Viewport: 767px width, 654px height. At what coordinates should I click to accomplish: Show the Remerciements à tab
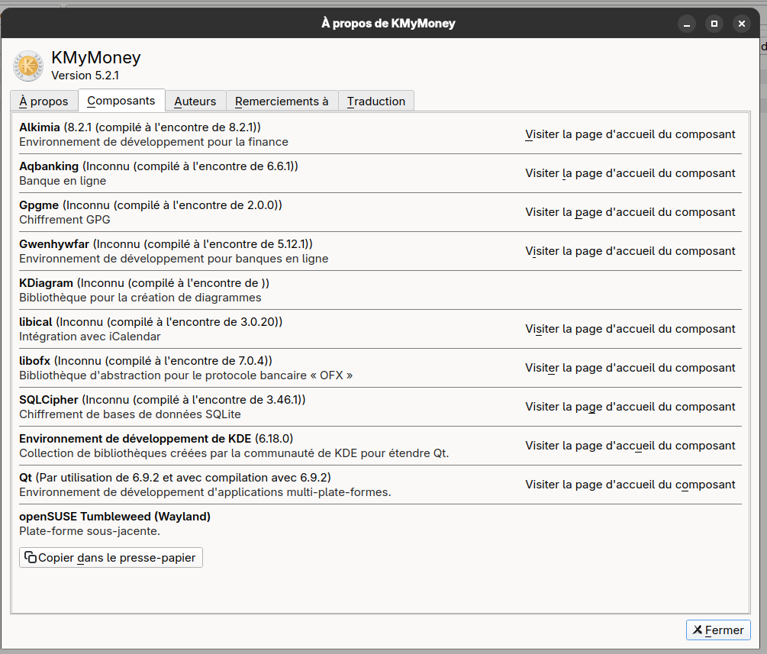tap(282, 101)
